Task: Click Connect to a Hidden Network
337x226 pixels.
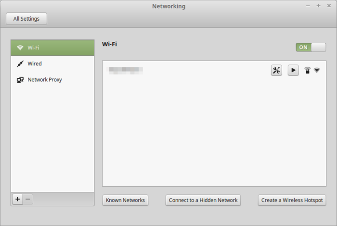Action: point(203,200)
